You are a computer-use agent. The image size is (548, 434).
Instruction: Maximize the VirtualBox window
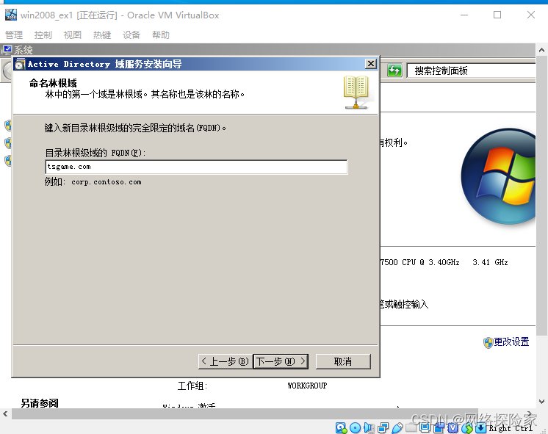point(497,15)
